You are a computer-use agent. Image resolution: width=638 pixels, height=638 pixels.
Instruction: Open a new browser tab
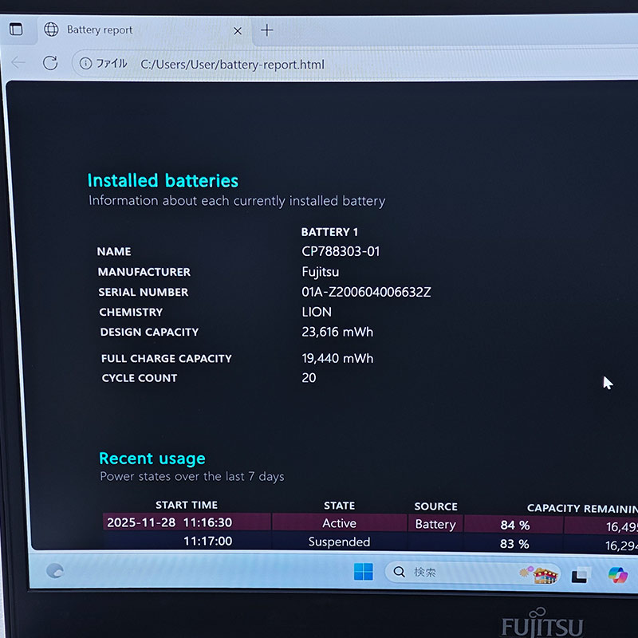point(266,30)
